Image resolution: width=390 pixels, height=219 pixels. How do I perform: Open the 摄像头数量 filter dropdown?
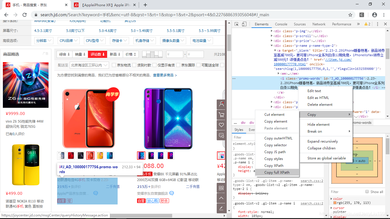coord(173,41)
